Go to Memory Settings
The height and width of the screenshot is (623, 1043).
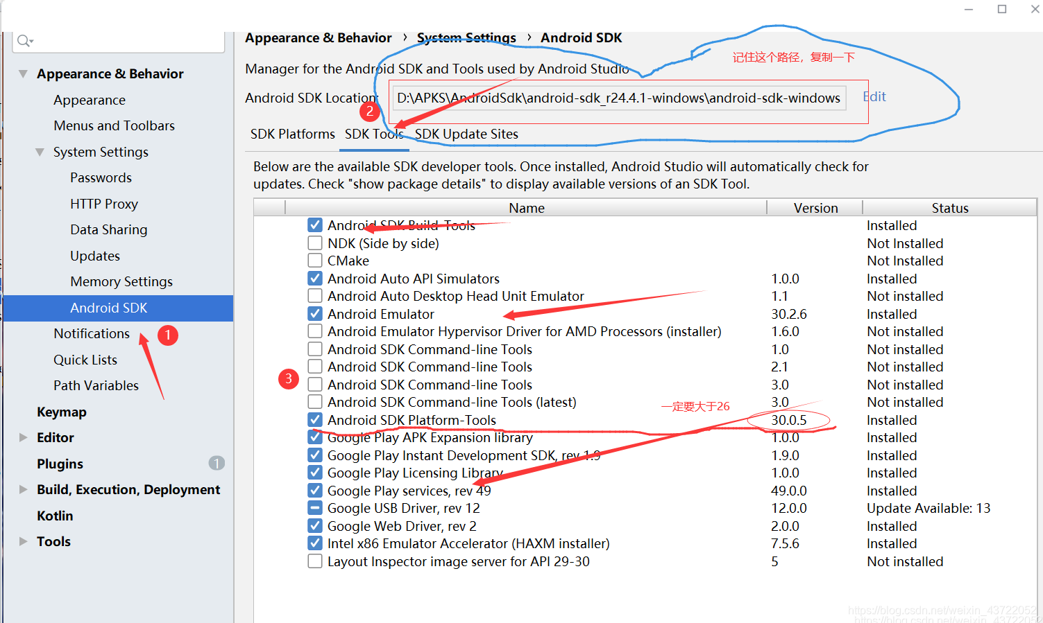coord(121,281)
